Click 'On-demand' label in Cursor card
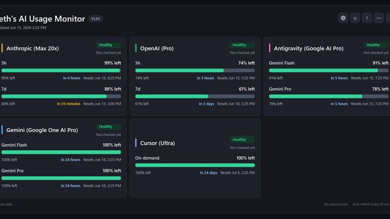 [147, 158]
